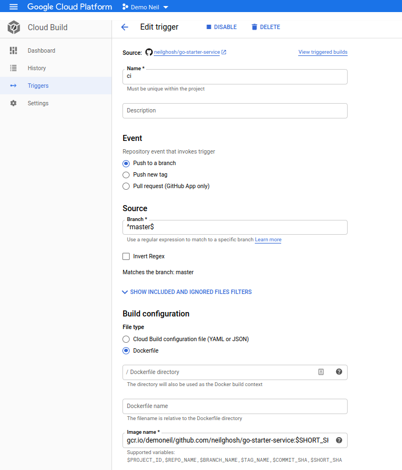
Task: Toggle the Invert Regex checkbox
Action: point(126,256)
